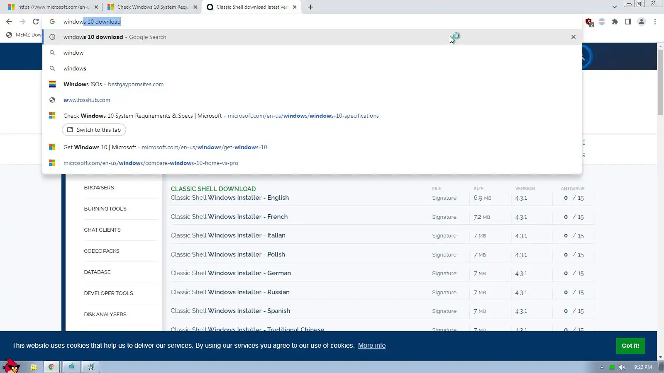This screenshot has width=664, height=373.
Task: Open the blue monitor taskbar application icon
Action: 71,367
